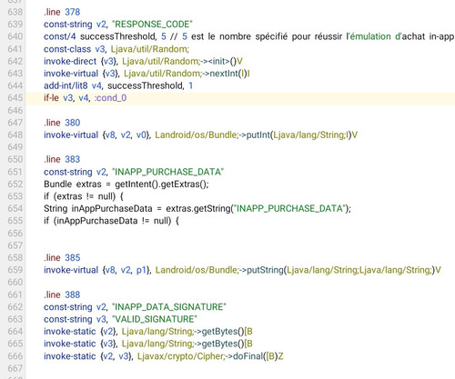Image resolution: width=455 pixels, height=379 pixels.
Task: Click the Bundle putString invoke-virtual line
Action: click(x=242, y=270)
